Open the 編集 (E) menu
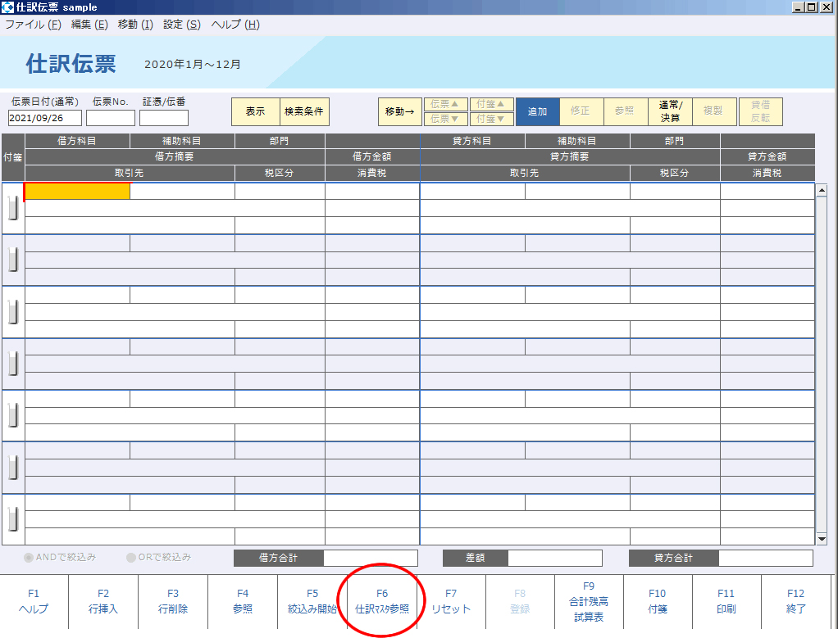The image size is (838, 638). (89, 25)
